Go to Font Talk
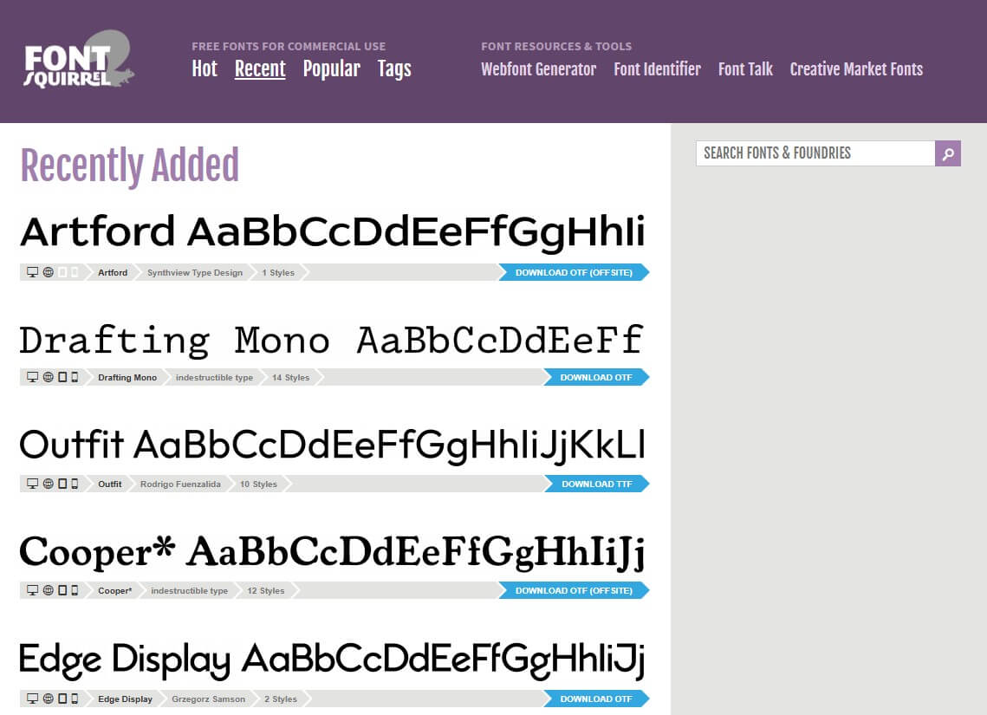 [x=745, y=68]
